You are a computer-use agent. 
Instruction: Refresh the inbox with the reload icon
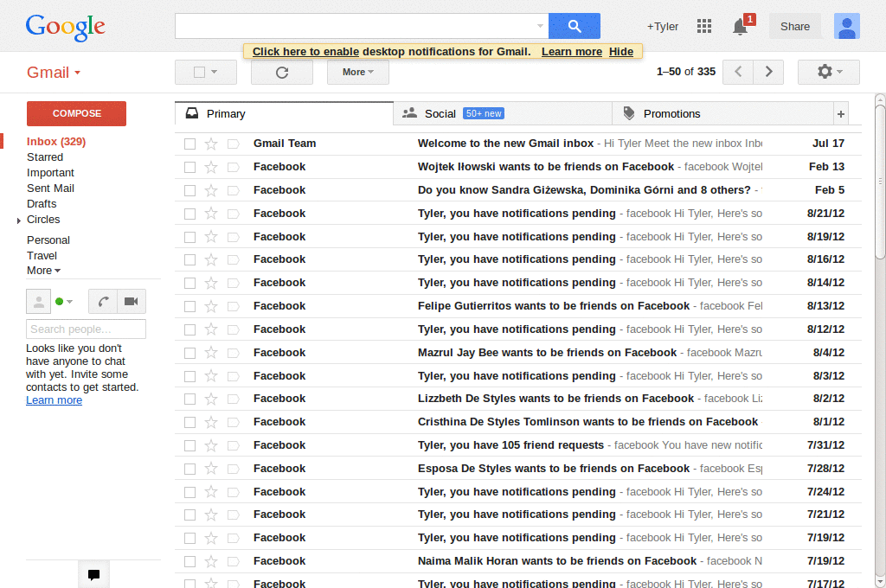[281, 72]
